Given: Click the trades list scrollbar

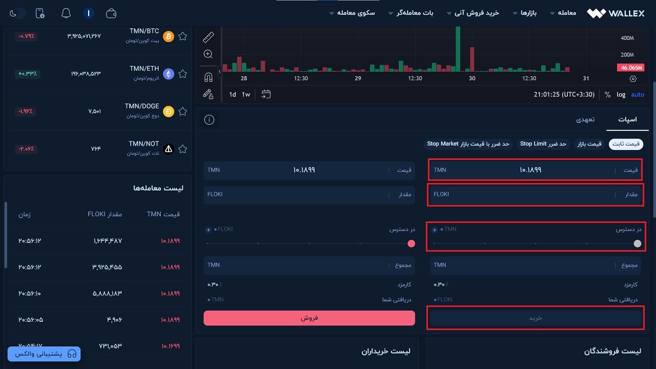Looking at the screenshot, I should (x=6, y=234).
